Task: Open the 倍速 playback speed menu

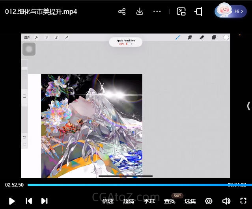Action: tap(108, 201)
